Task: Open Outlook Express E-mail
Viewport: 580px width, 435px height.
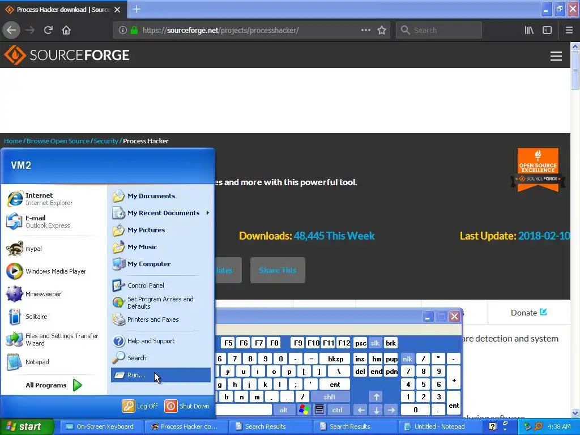Action: (x=54, y=221)
